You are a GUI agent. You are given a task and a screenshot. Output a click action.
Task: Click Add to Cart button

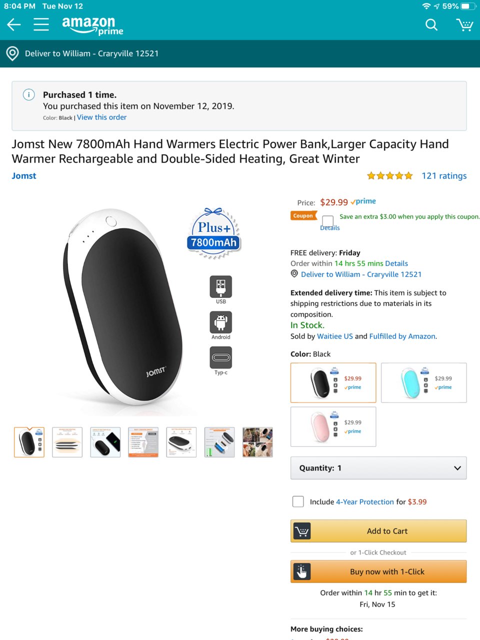[378, 531]
